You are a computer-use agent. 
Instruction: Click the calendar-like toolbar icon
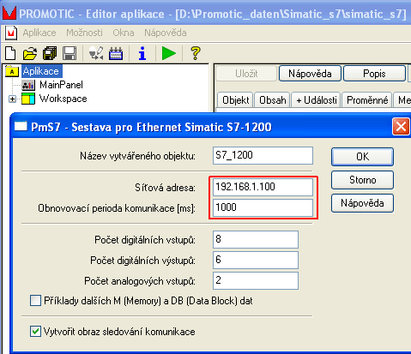(x=116, y=53)
